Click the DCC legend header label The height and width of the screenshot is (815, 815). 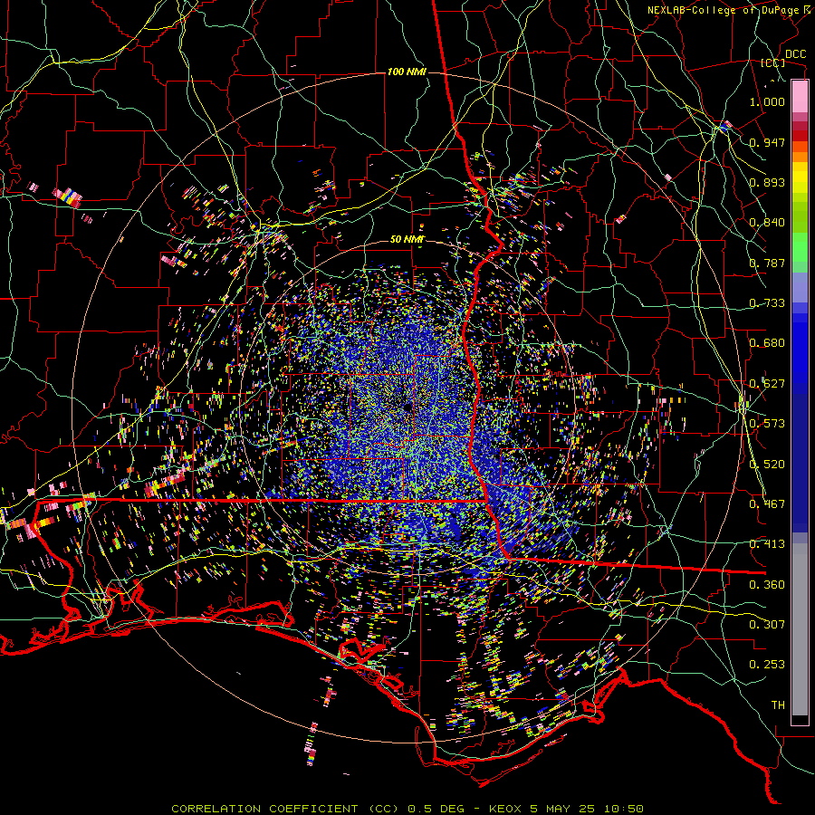click(x=795, y=54)
